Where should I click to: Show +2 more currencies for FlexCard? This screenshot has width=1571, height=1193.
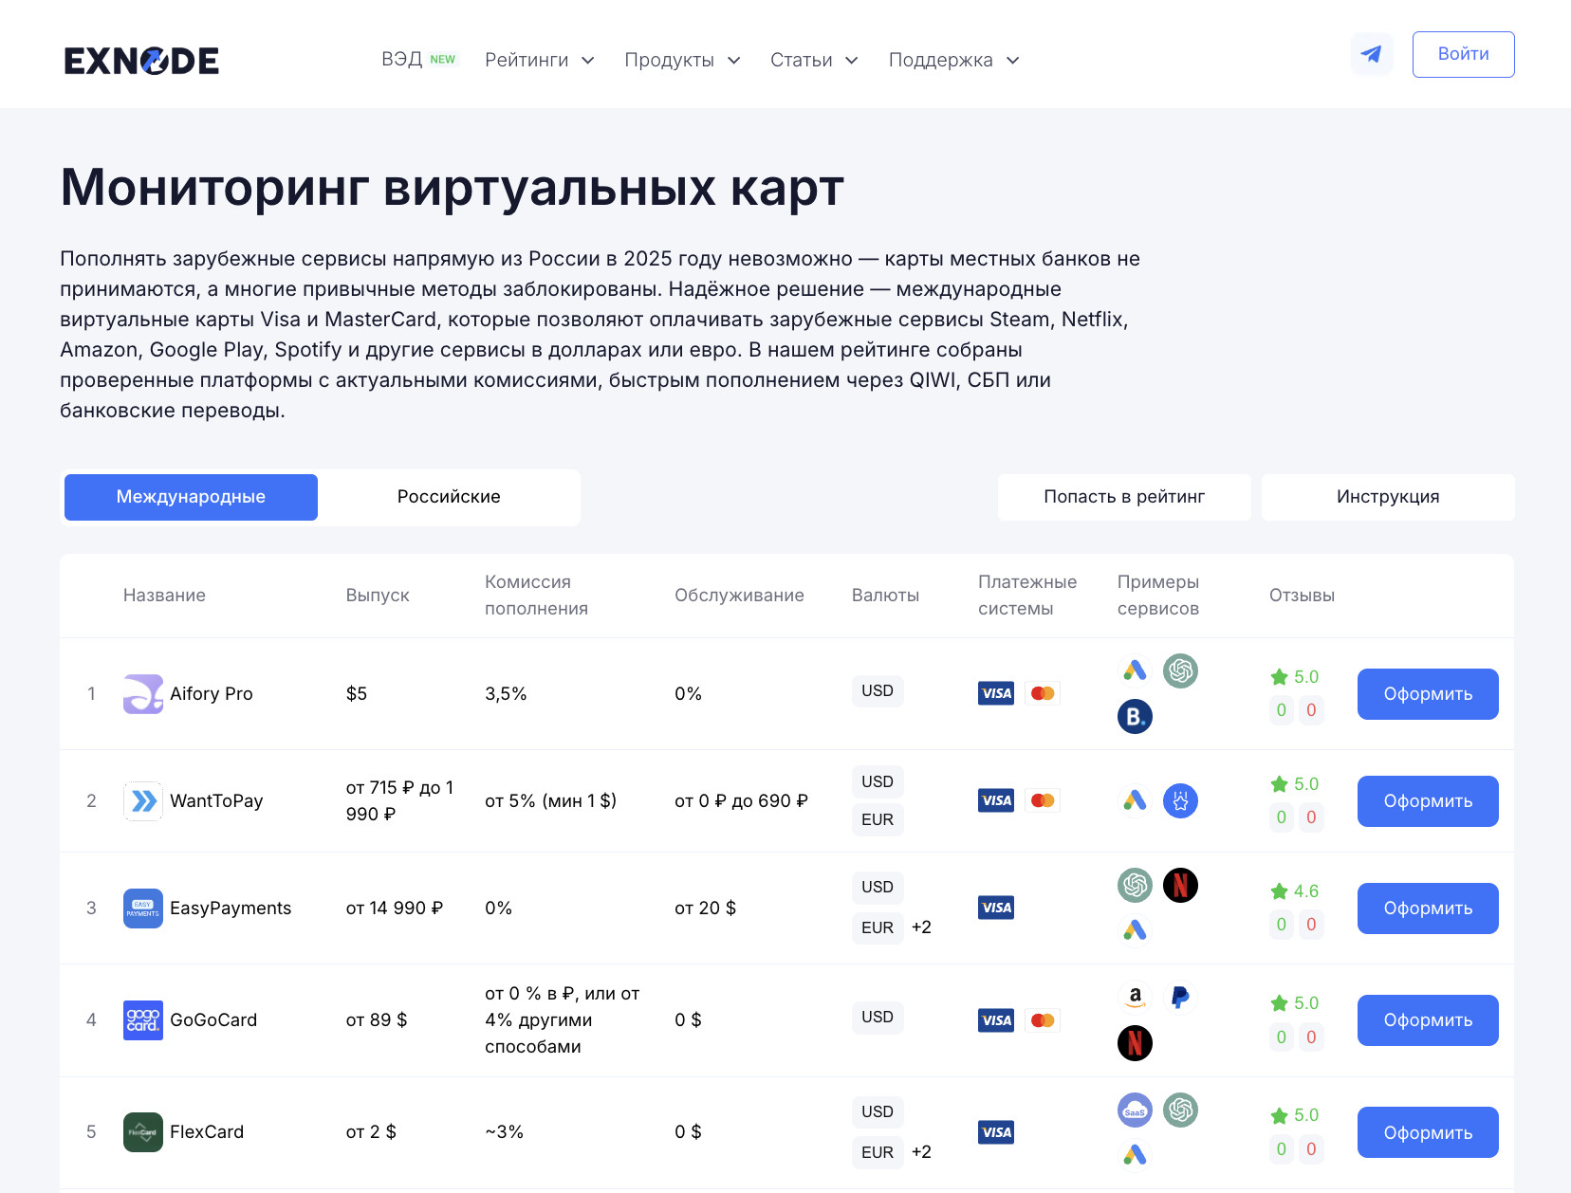point(921,1152)
